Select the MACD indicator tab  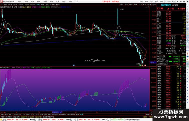point(11,115)
